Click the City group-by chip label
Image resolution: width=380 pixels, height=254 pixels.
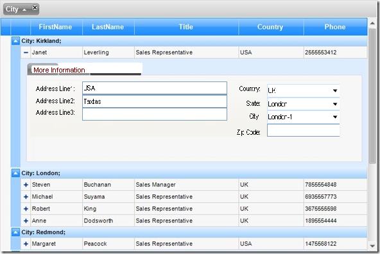click(x=12, y=9)
